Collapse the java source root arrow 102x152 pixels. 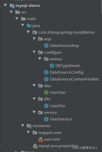23,25
